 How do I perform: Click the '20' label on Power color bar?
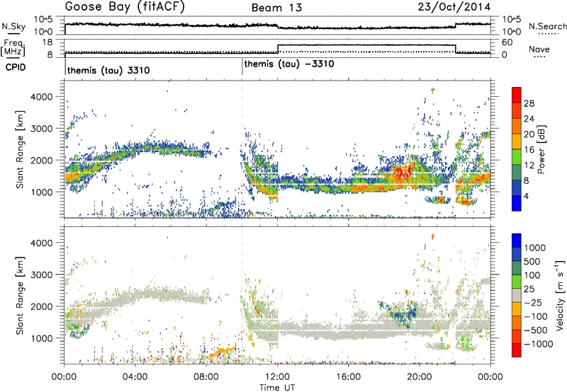click(x=529, y=134)
